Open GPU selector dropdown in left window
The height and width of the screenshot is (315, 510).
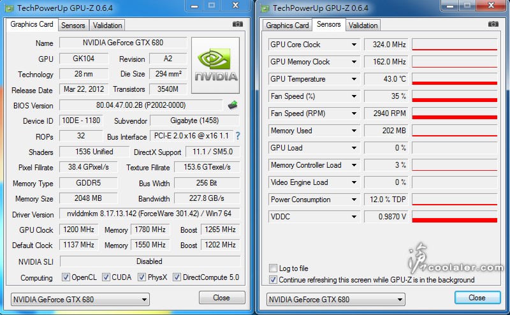80,300
